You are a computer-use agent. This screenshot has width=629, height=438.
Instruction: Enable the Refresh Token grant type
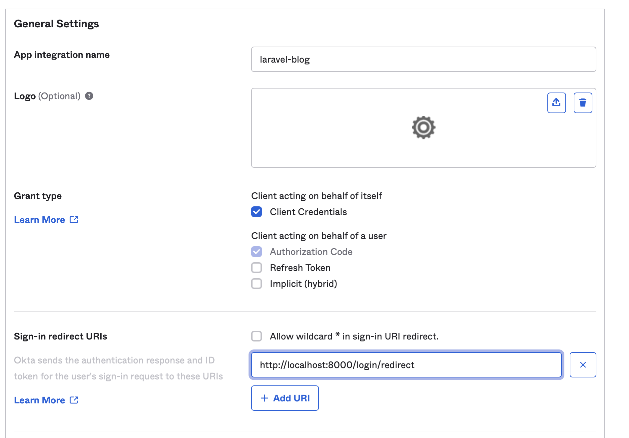[257, 268]
